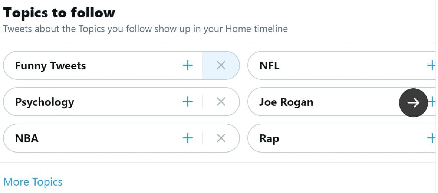
Task: Click the empty space inside the Rap pill
Action: (352, 138)
